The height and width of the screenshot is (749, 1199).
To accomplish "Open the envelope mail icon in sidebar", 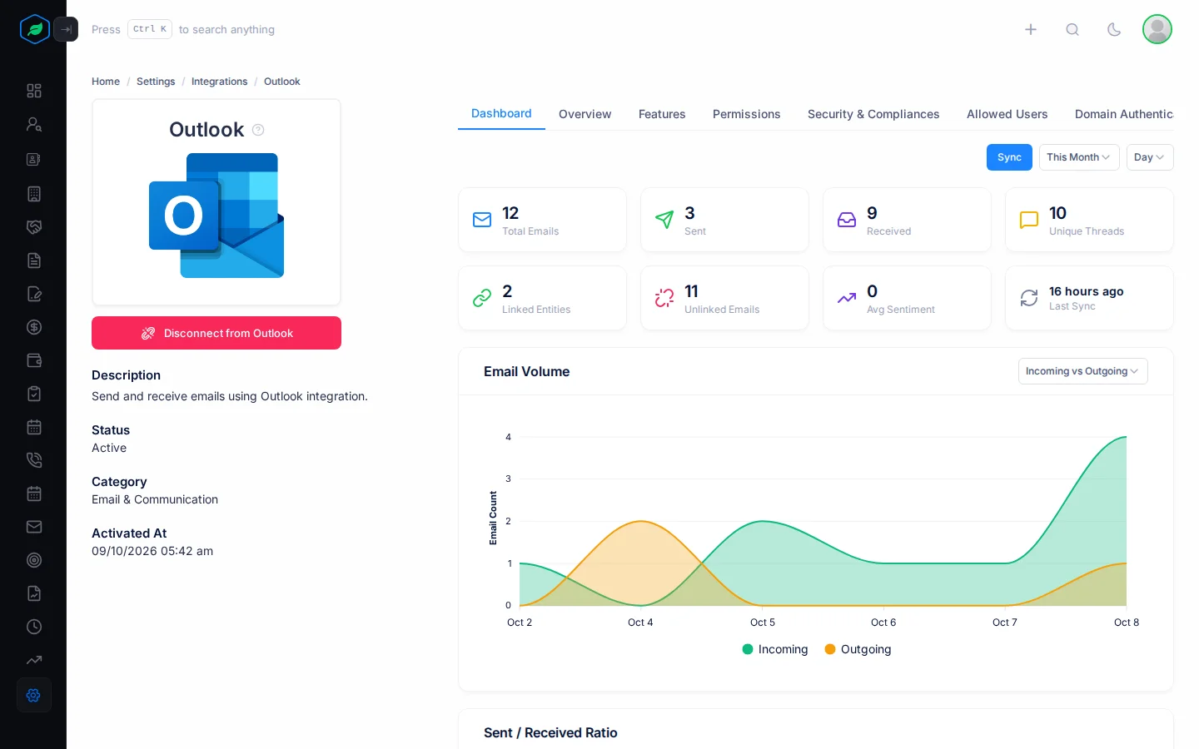I will tap(34, 527).
